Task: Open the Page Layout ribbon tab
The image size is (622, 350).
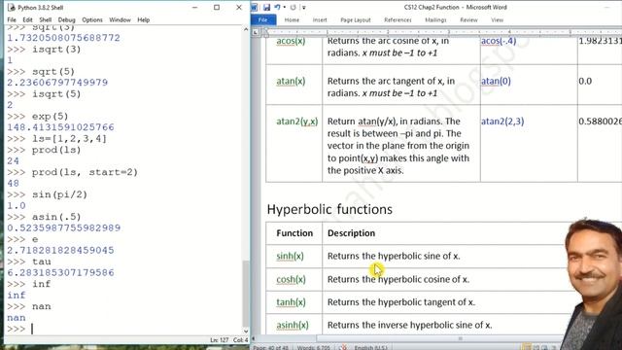Action: (x=356, y=19)
